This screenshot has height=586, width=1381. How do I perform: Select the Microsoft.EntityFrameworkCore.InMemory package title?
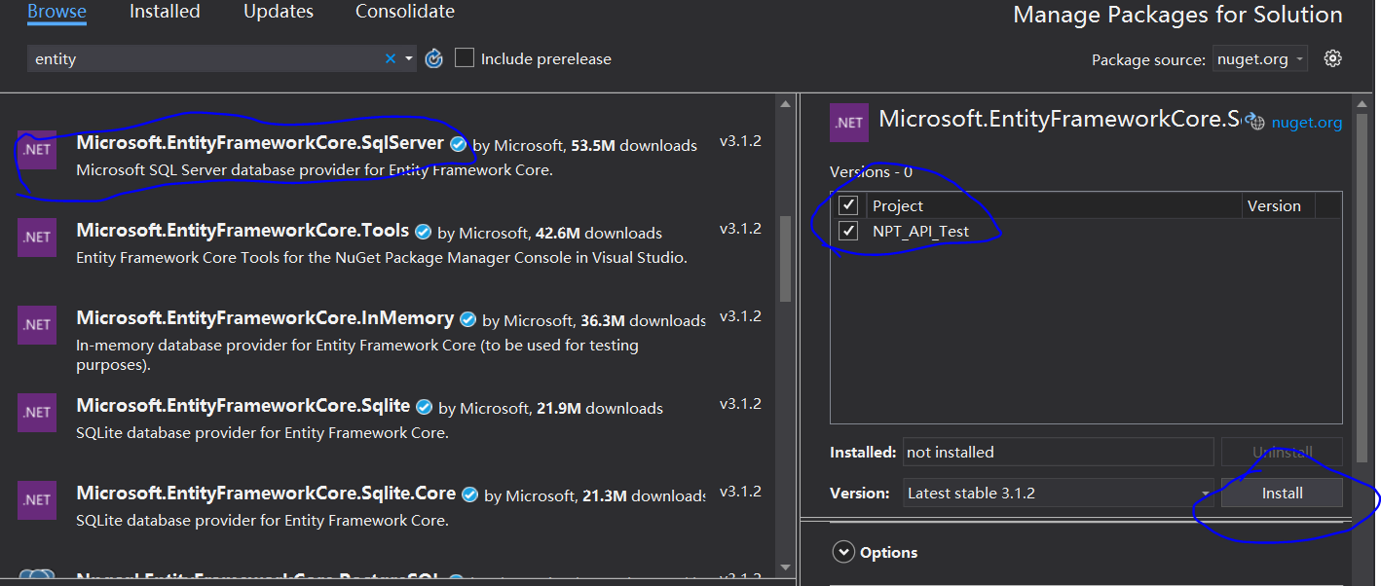pos(265,318)
